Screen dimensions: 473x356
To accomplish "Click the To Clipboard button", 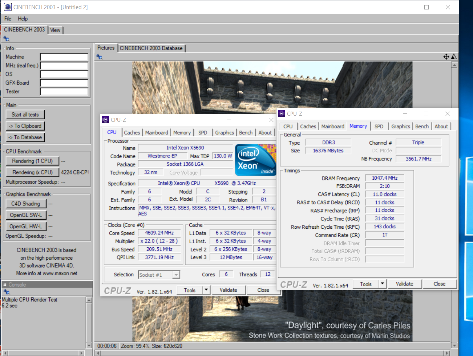I will coord(25,126).
